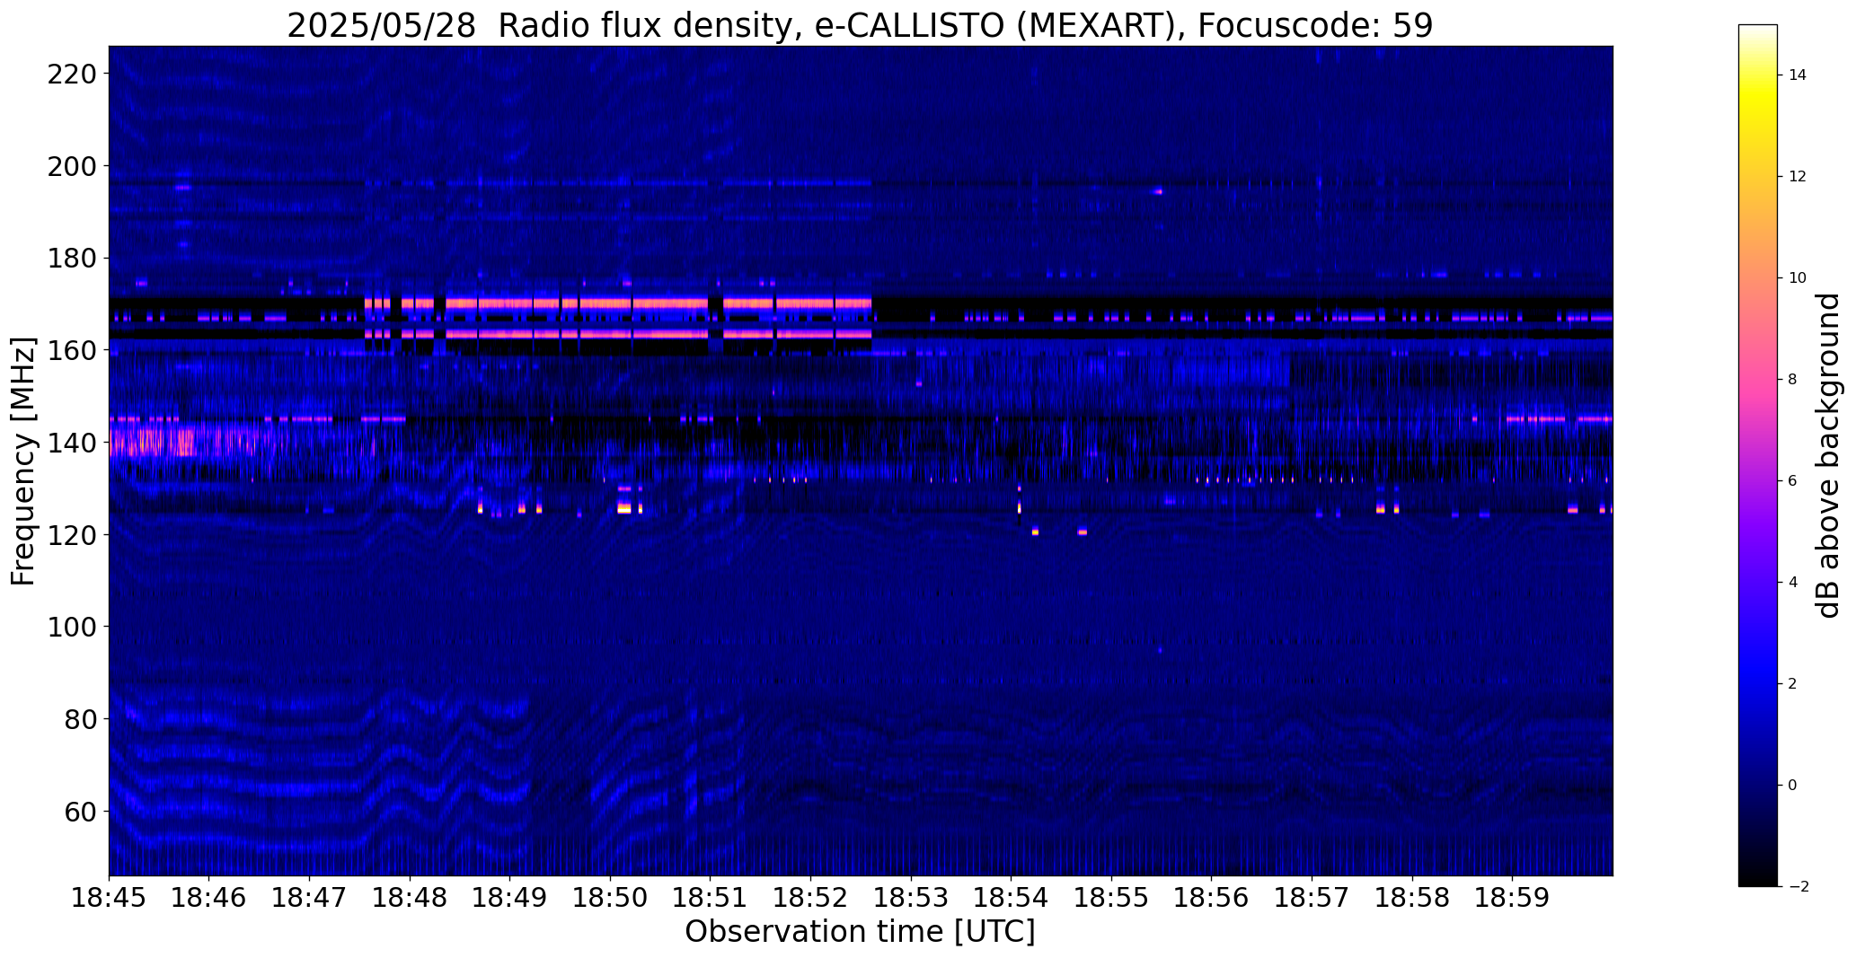Click the 'Frequency [MHz]' y-axis label
The image size is (1856, 958).
click(24, 461)
